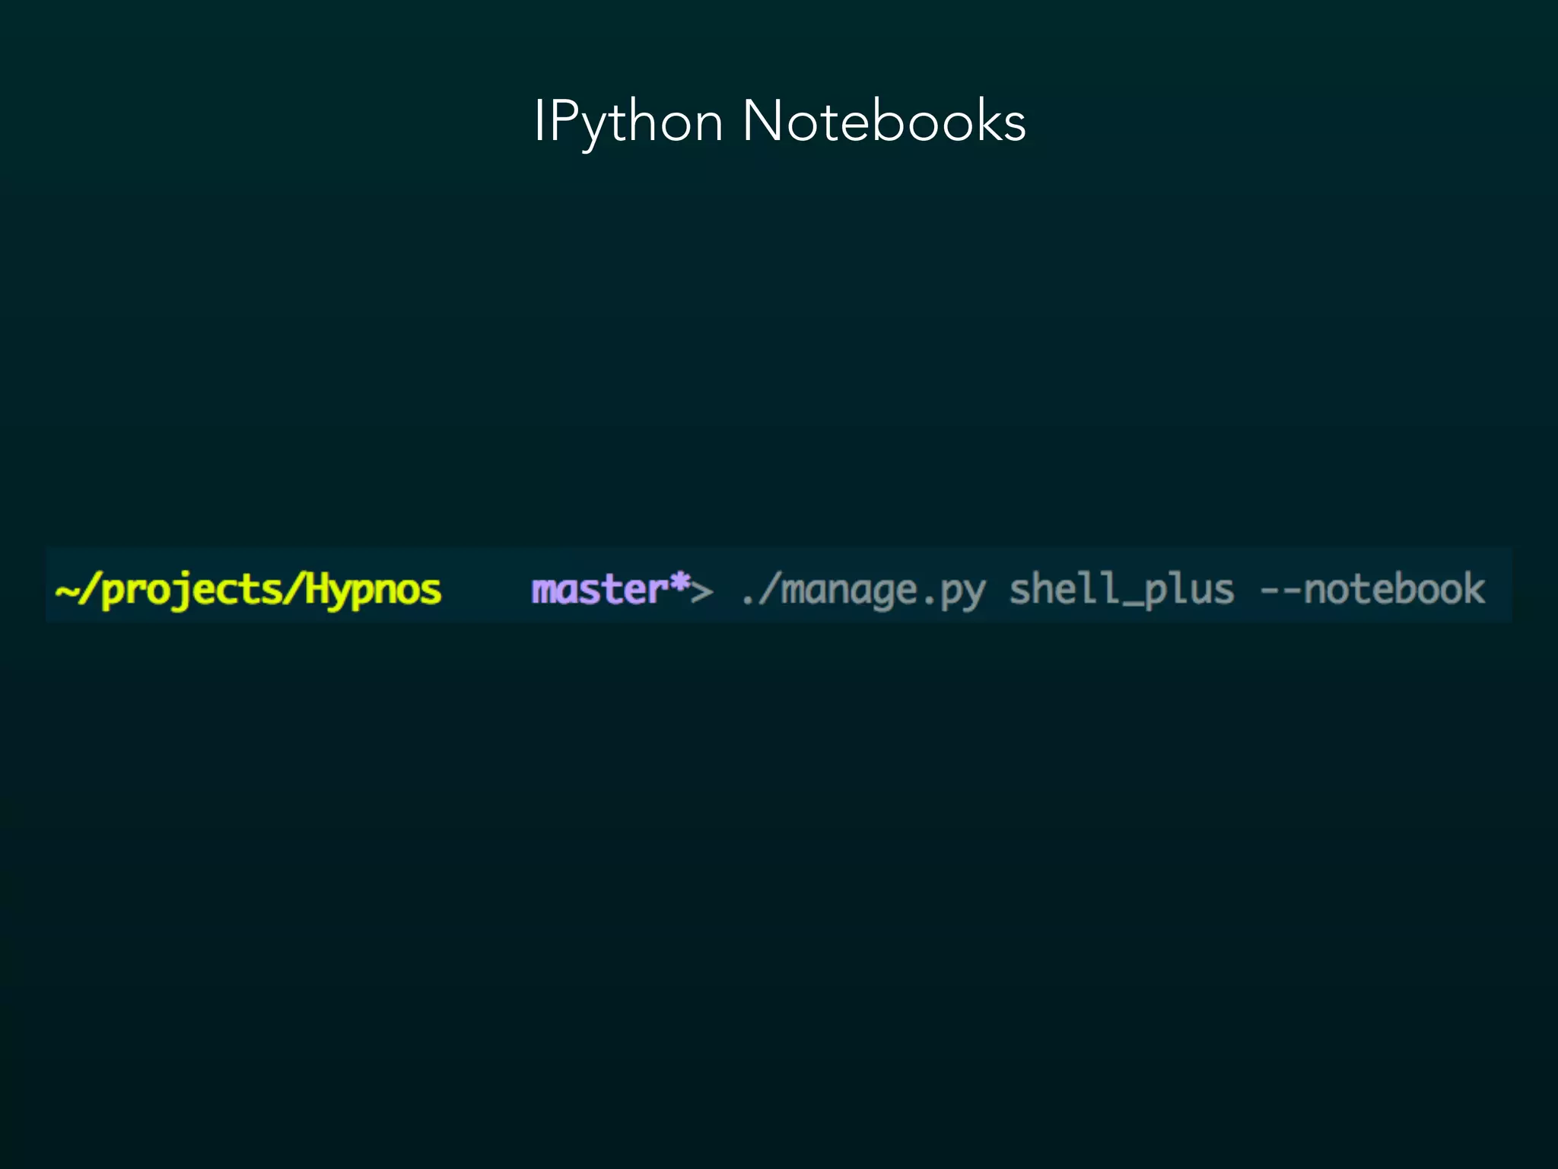Click the 'master*>' git branch indicator
The image size is (1558, 1169).
click(622, 590)
